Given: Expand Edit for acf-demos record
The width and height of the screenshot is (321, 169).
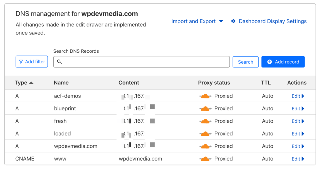Looking at the screenshot, I should click(298, 96).
